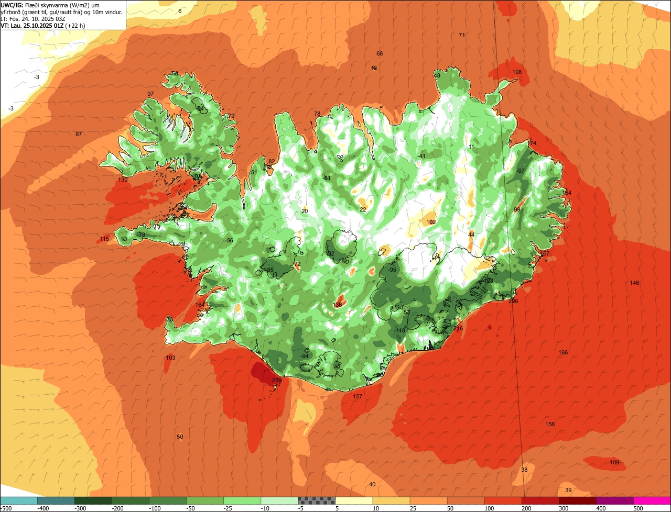
Task: Click the map value 6 near the top
Action: [180, 12]
